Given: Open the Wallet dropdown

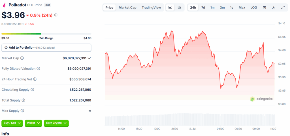Looking at the screenshot, I should [33, 123].
